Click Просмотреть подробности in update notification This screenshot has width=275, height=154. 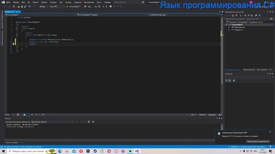tap(258, 142)
